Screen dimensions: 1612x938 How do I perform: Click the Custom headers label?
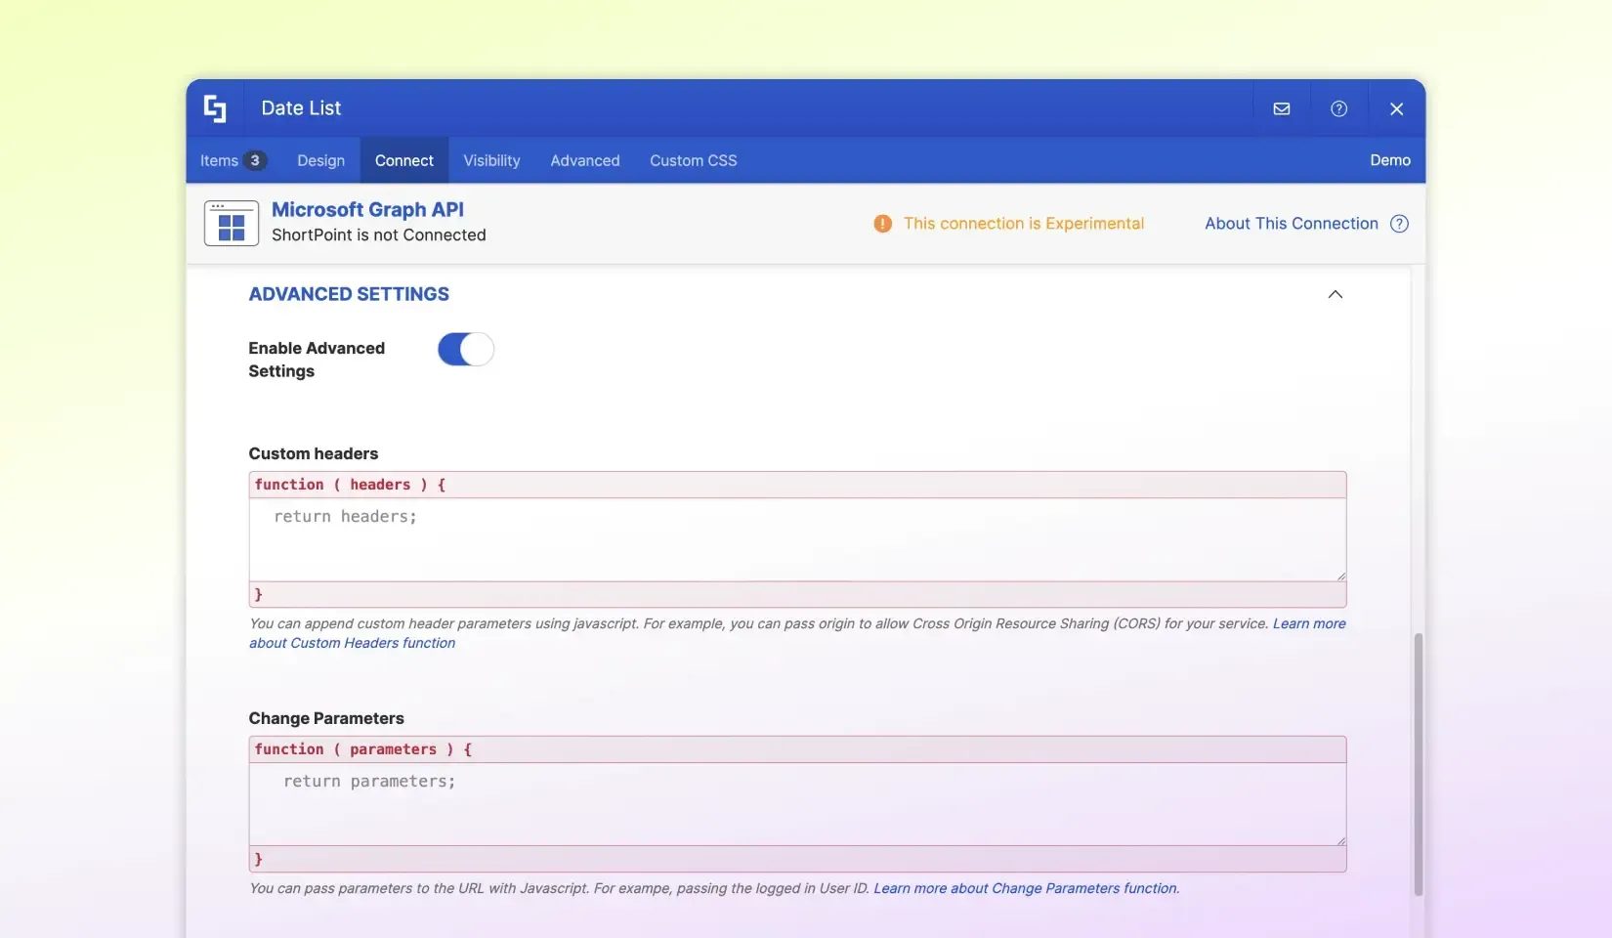tap(314, 453)
